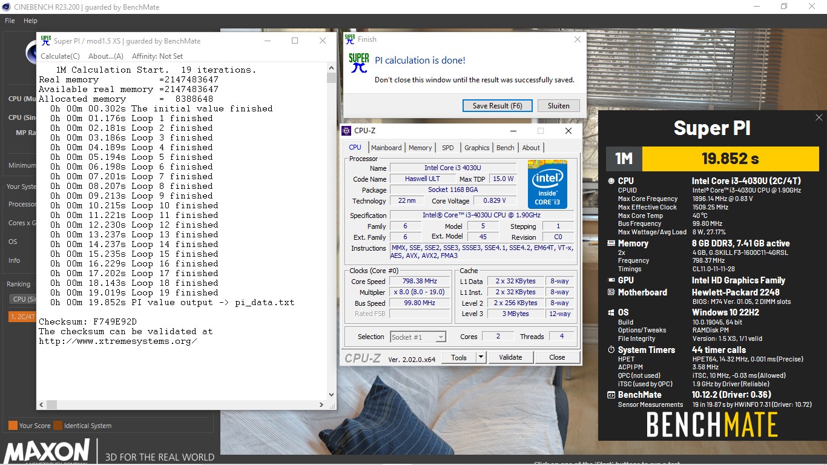Viewport: 827px width, 465px height.
Task: Click large Super PI logo in Finish dialog
Action: [x=359, y=63]
